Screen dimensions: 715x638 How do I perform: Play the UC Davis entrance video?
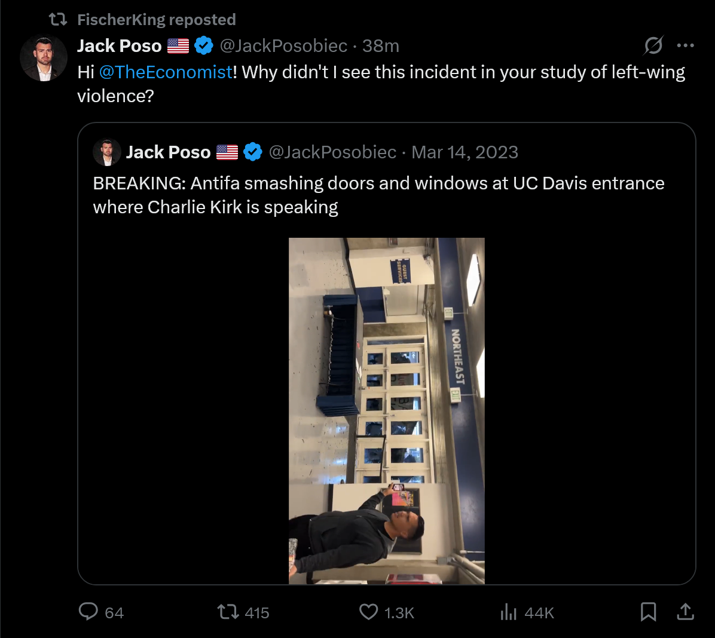click(387, 410)
